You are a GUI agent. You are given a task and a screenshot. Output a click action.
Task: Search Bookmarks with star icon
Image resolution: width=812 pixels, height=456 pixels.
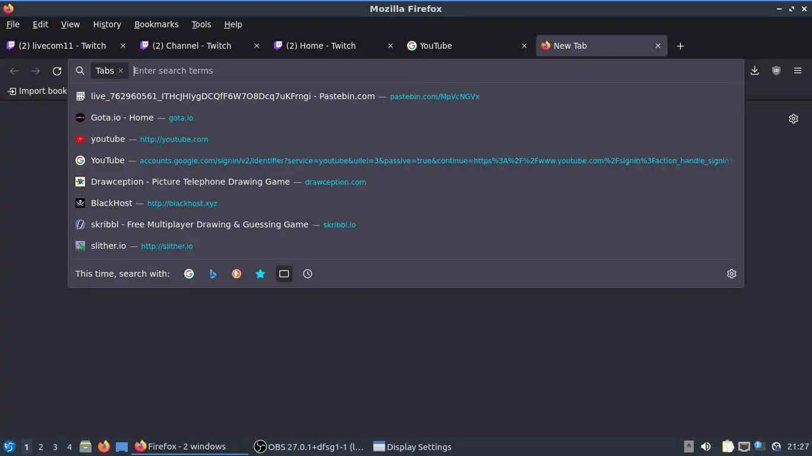pos(260,274)
